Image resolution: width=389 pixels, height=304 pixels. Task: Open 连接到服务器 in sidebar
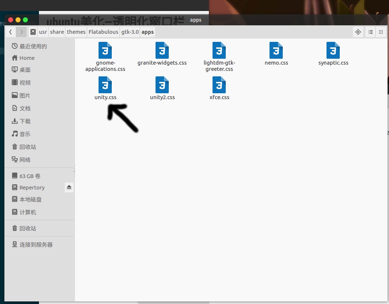(36, 245)
